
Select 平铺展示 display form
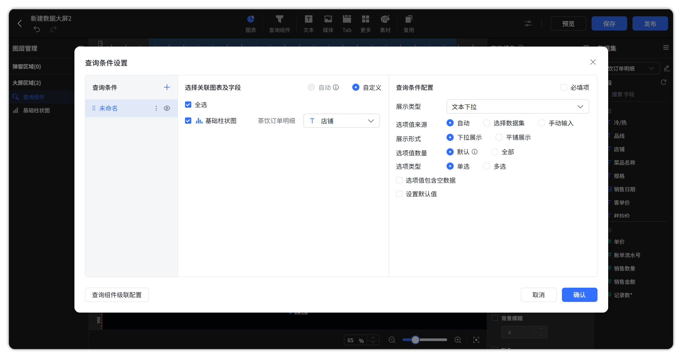[x=499, y=137]
